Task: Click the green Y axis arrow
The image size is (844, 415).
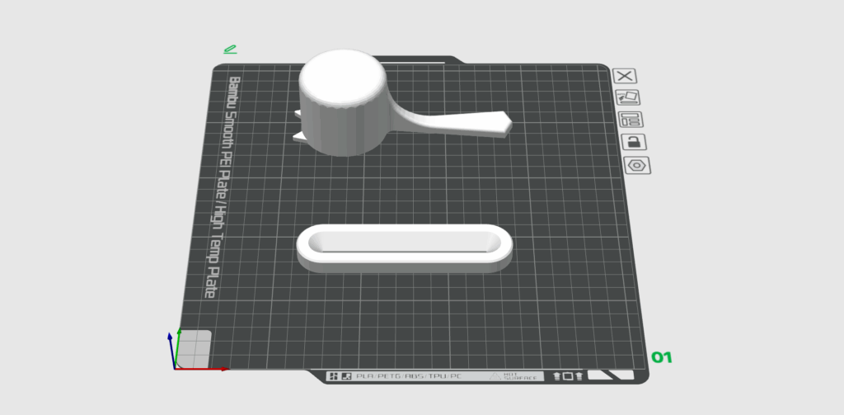Action: pyautogui.click(x=179, y=342)
